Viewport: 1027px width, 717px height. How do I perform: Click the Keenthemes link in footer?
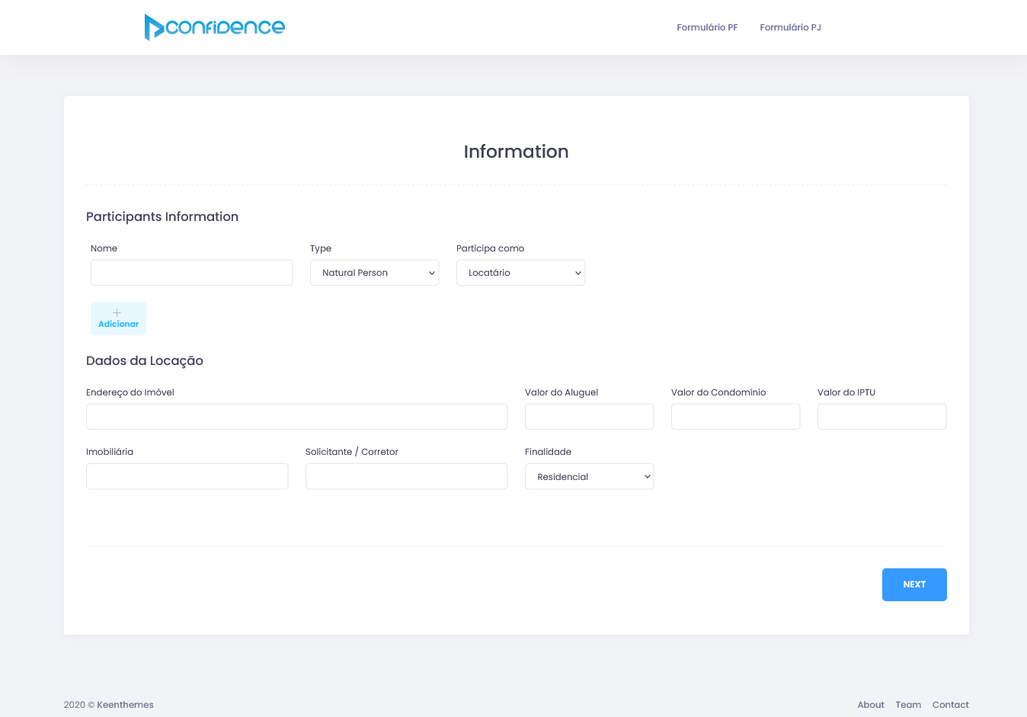click(x=125, y=705)
